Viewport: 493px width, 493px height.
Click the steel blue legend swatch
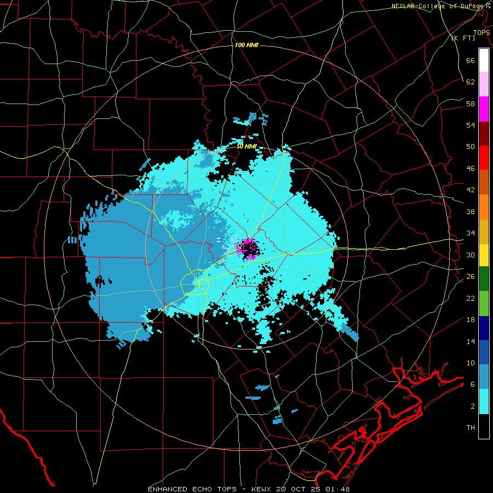484,377
